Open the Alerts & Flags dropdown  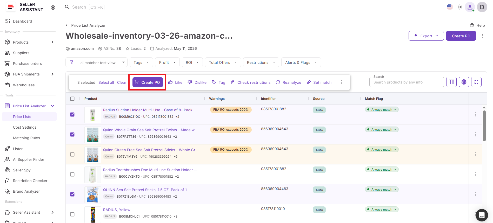[301, 62]
